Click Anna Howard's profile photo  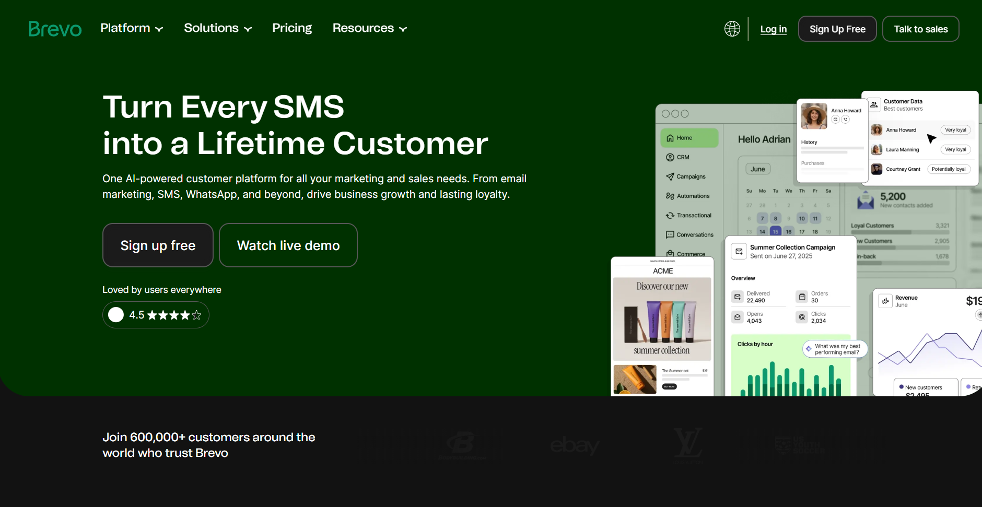[814, 116]
